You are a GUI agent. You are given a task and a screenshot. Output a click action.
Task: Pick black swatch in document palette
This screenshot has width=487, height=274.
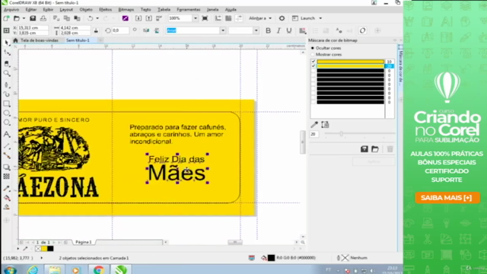coord(50,249)
